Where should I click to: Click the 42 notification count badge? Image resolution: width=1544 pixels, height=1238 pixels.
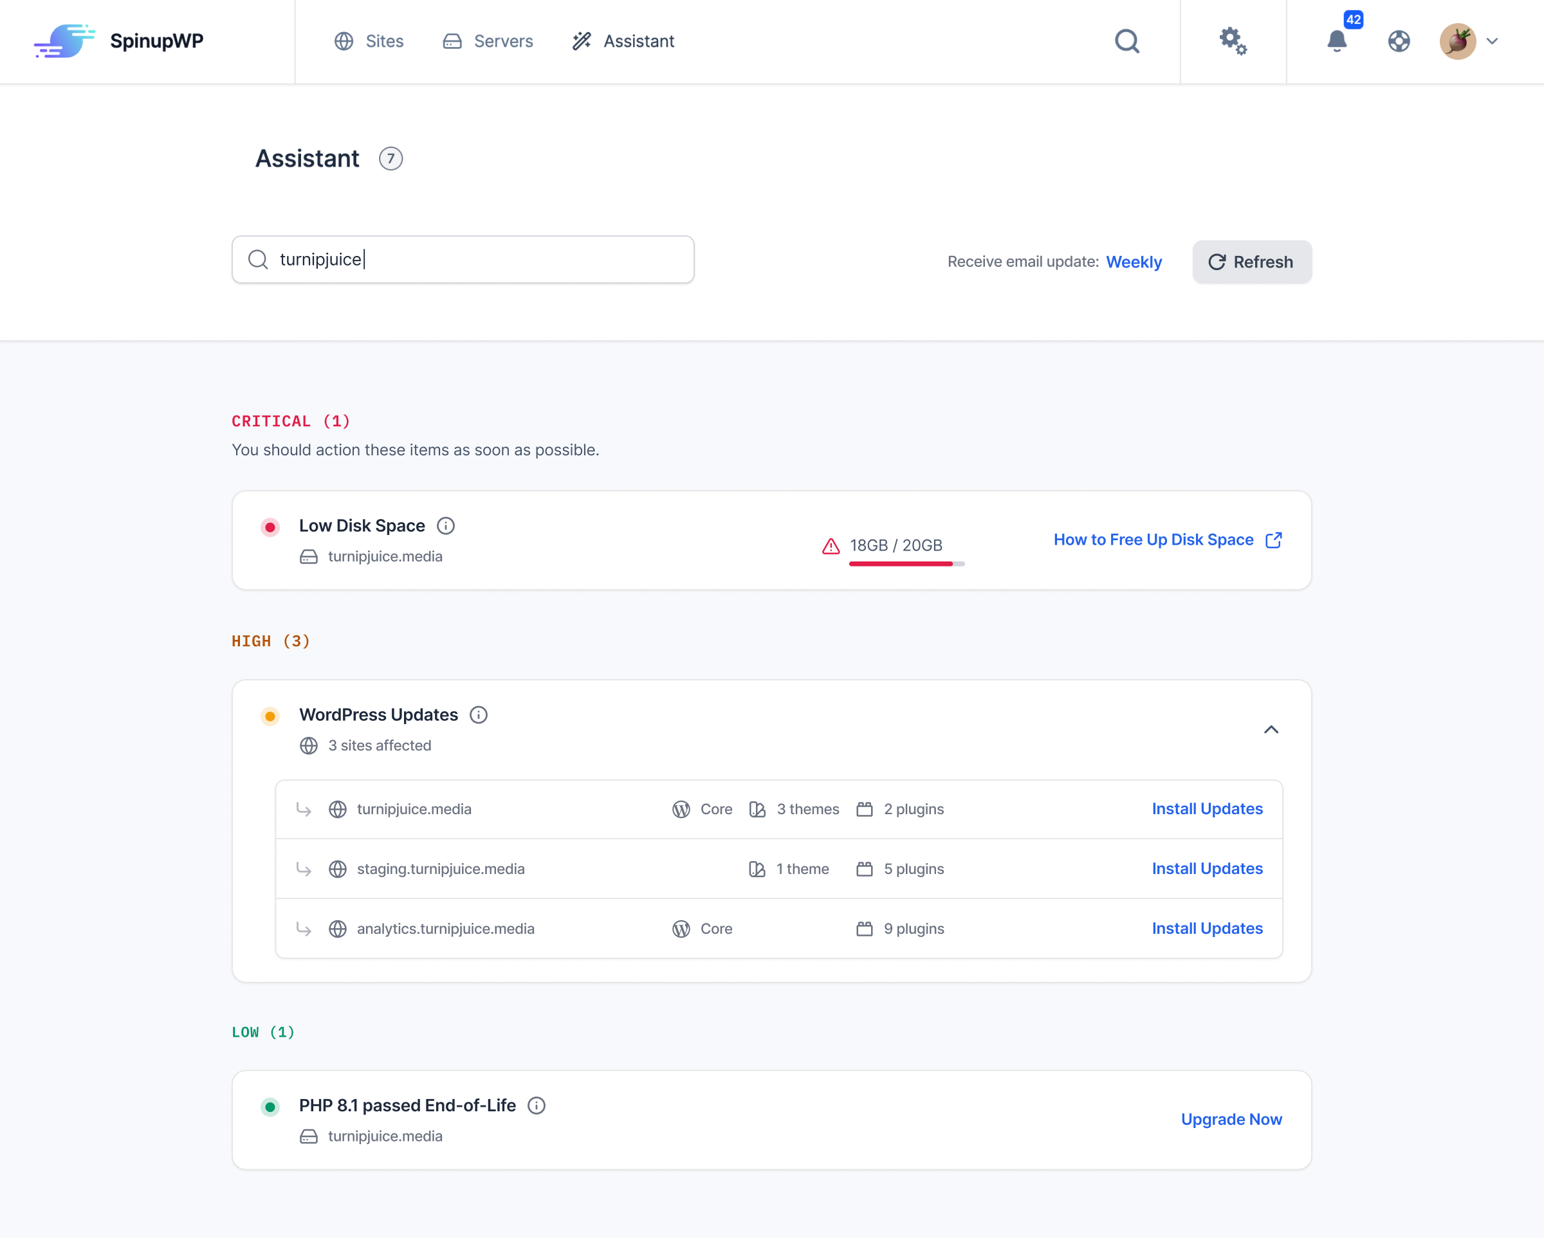1353,19
